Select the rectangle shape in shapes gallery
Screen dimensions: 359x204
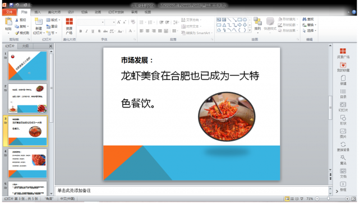240,20
